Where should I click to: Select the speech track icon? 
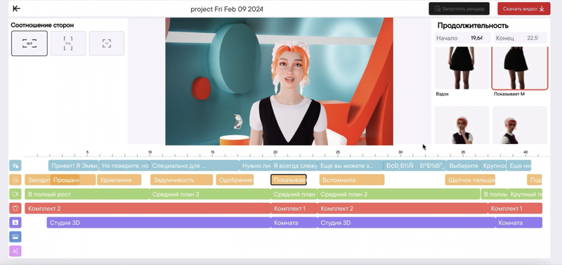(15, 165)
